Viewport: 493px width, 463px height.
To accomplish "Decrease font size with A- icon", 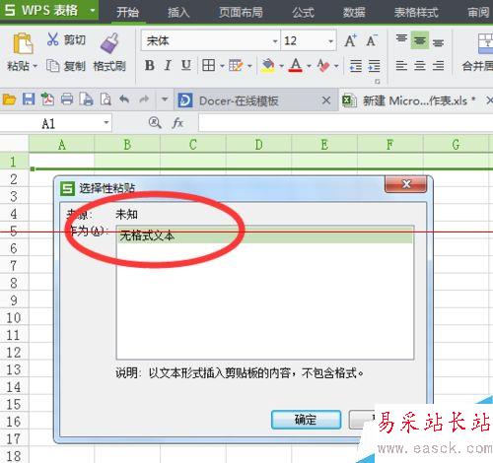I will point(372,40).
